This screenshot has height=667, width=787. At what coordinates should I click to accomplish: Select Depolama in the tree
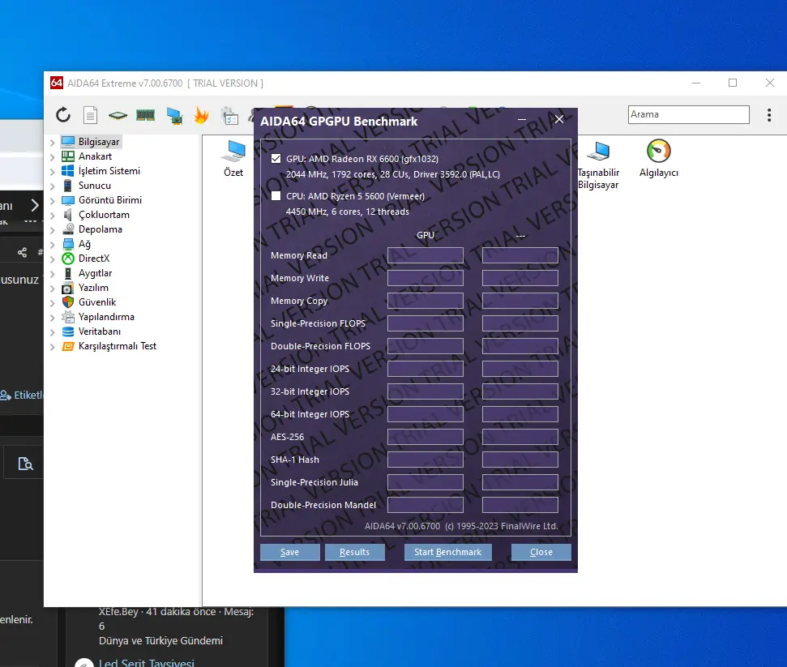coord(100,229)
